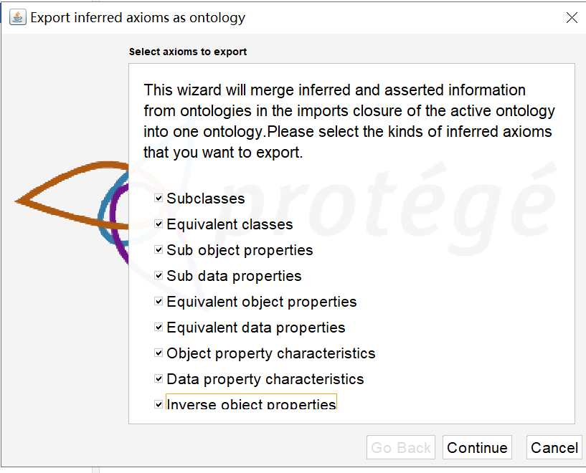Uncheck Inverse object properties checkbox

[159, 404]
